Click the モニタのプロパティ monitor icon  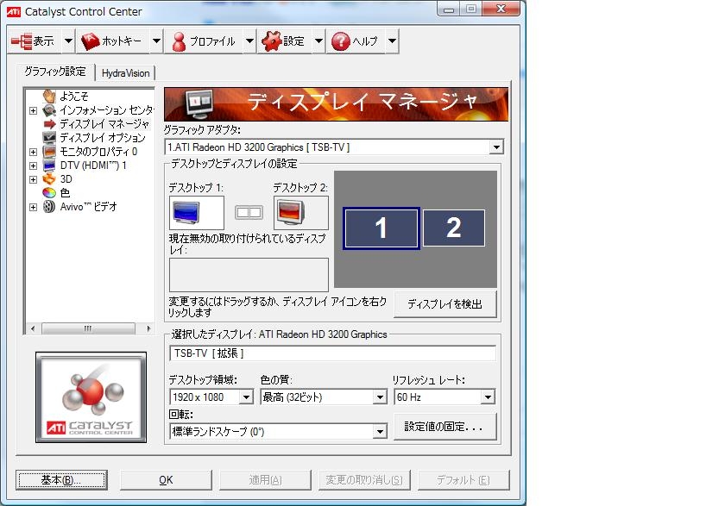[x=49, y=152]
